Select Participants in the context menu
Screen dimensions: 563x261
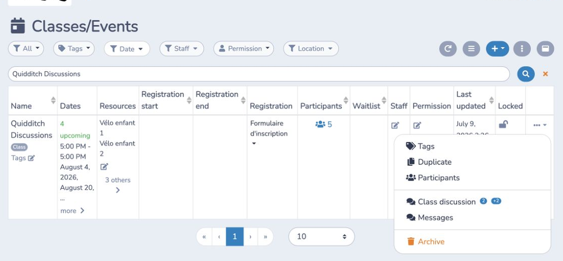coord(472,178)
